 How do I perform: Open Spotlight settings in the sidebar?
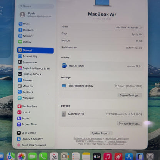pos(25,92)
